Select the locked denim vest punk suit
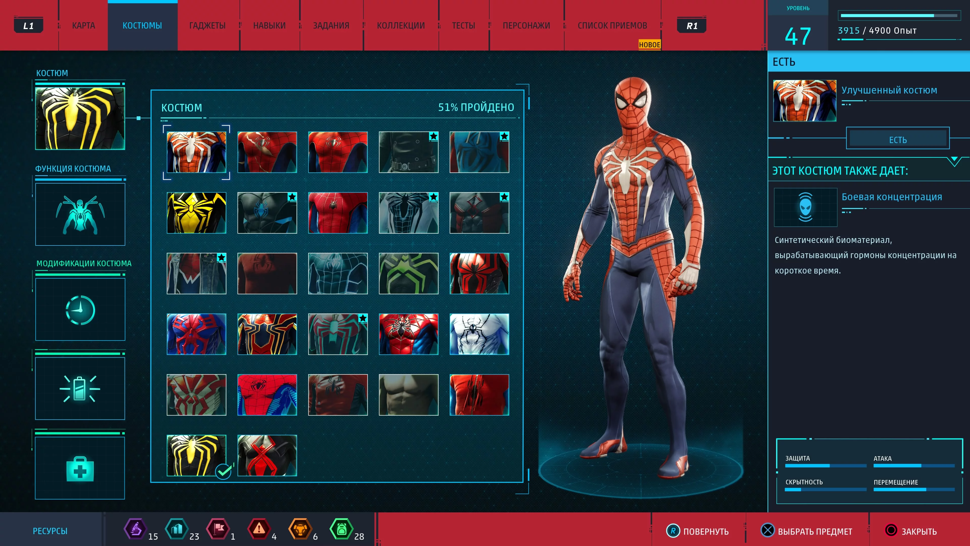 [x=197, y=274]
